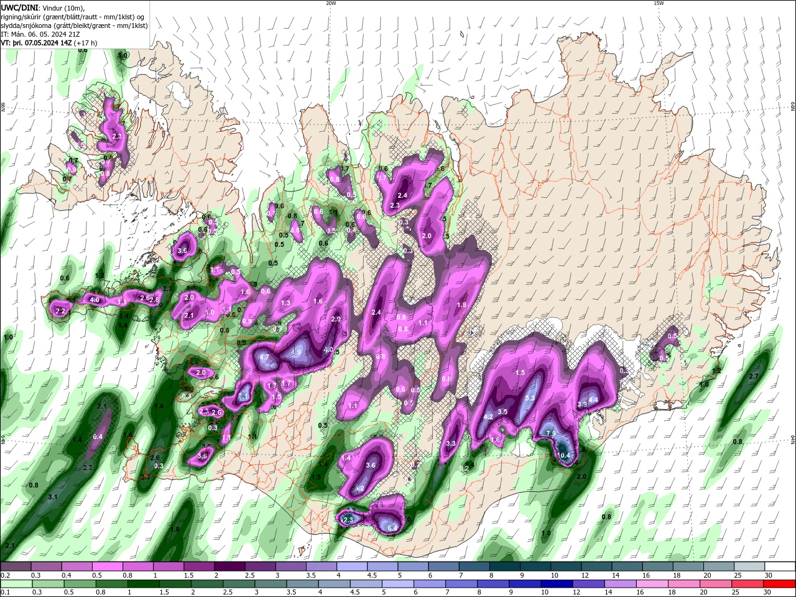Image resolution: width=796 pixels, height=597 pixels.
Task: Click the 'IT: Mán. 06. 05. 2024 21Z' line
Action: point(40,34)
